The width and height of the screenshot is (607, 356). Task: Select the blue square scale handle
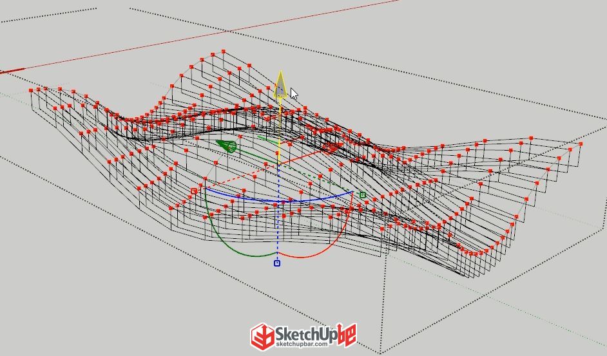277,263
